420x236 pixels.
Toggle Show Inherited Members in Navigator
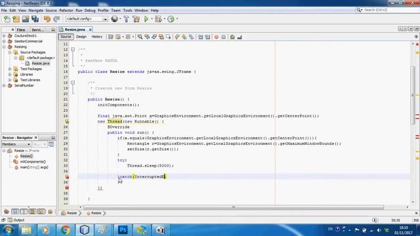6,212
